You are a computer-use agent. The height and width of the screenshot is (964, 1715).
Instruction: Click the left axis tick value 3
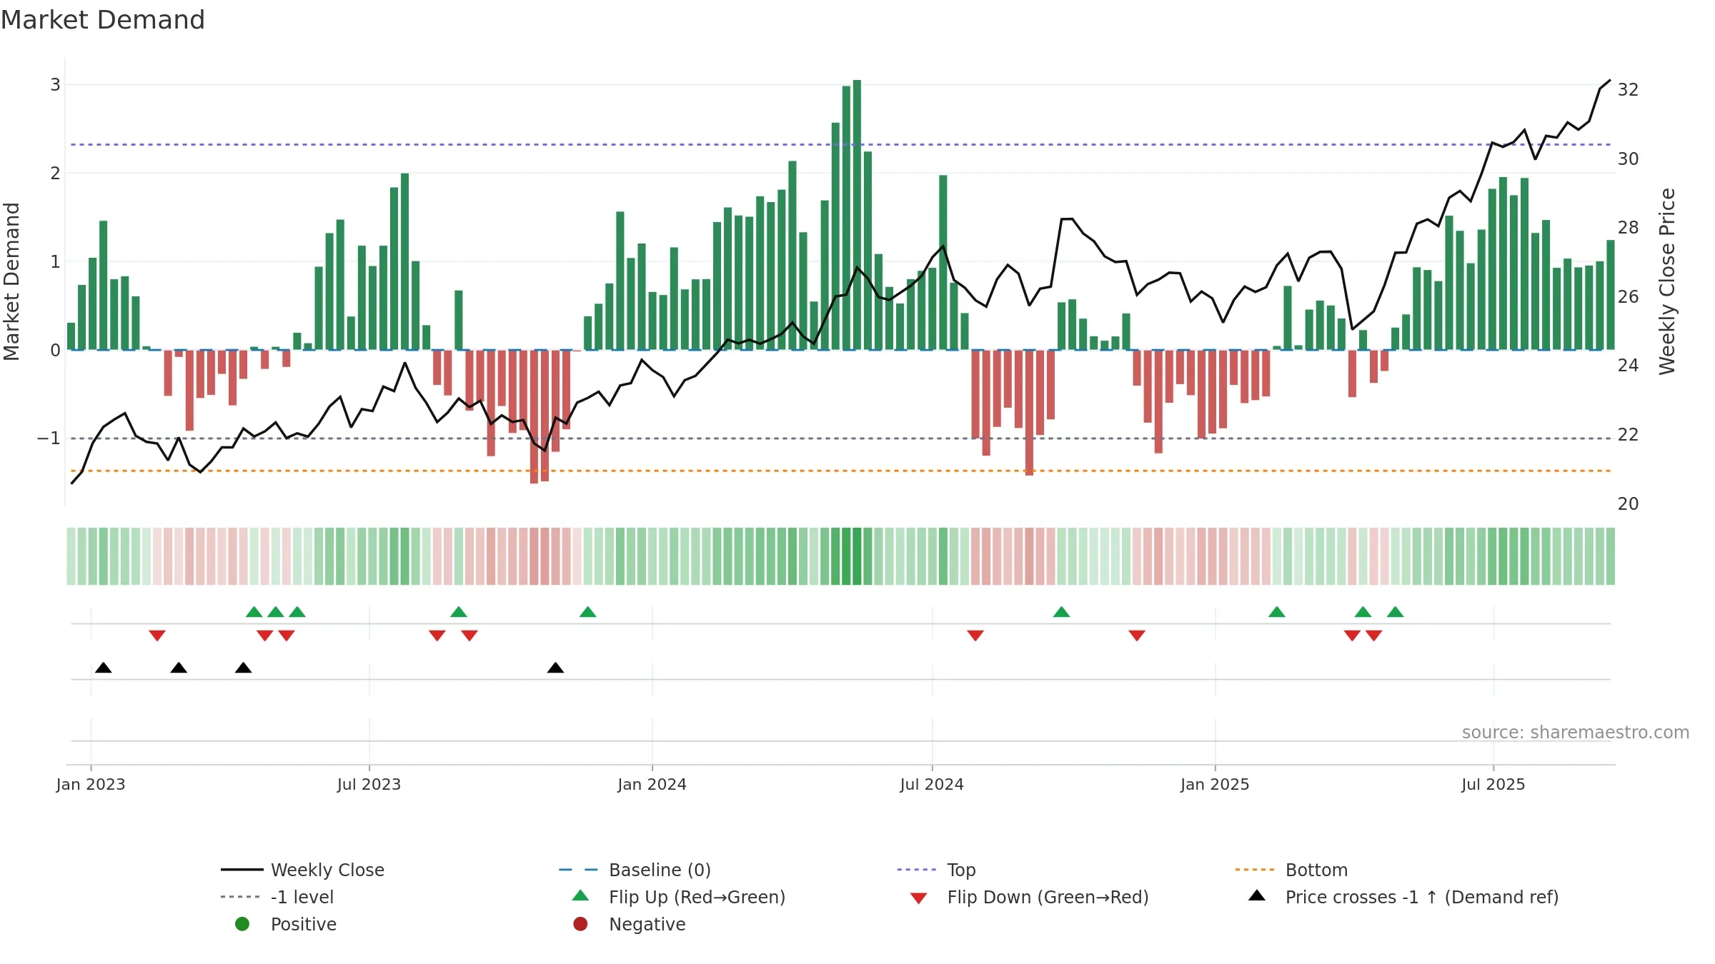click(x=55, y=85)
